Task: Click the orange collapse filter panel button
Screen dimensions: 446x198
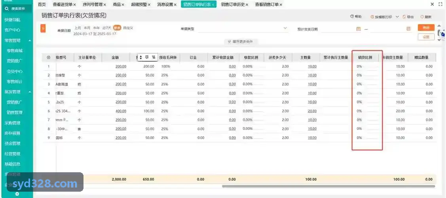Action: click(43, 29)
